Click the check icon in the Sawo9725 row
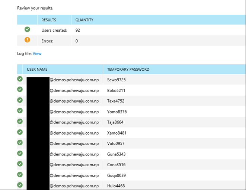The width and height of the screenshot is (246, 190). pos(20,79)
